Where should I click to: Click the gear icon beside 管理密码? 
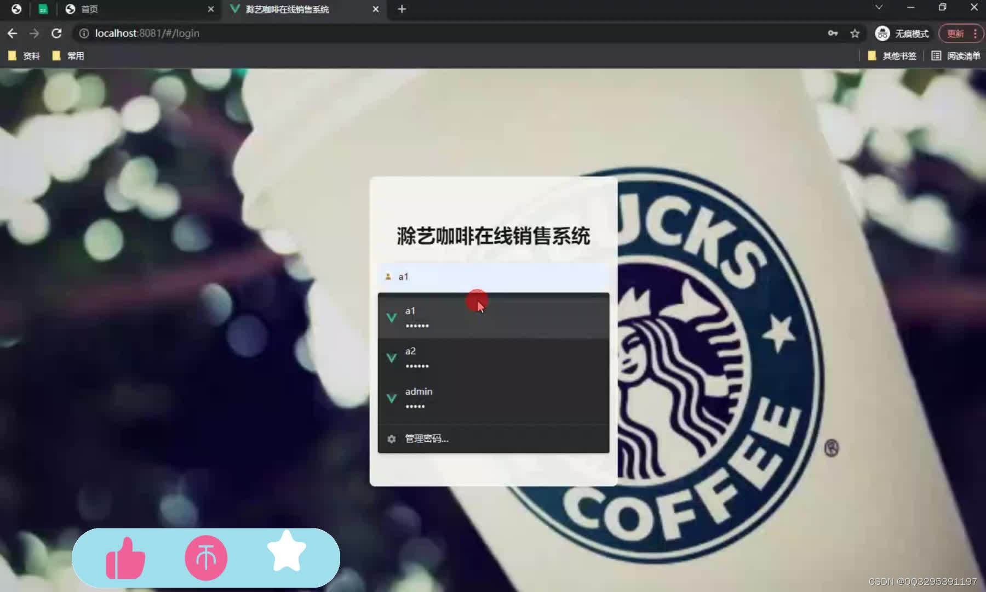[391, 439]
